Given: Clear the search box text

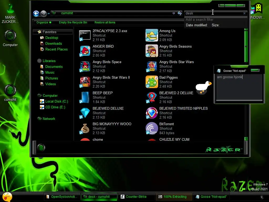Looking at the screenshot, I should (245, 13).
